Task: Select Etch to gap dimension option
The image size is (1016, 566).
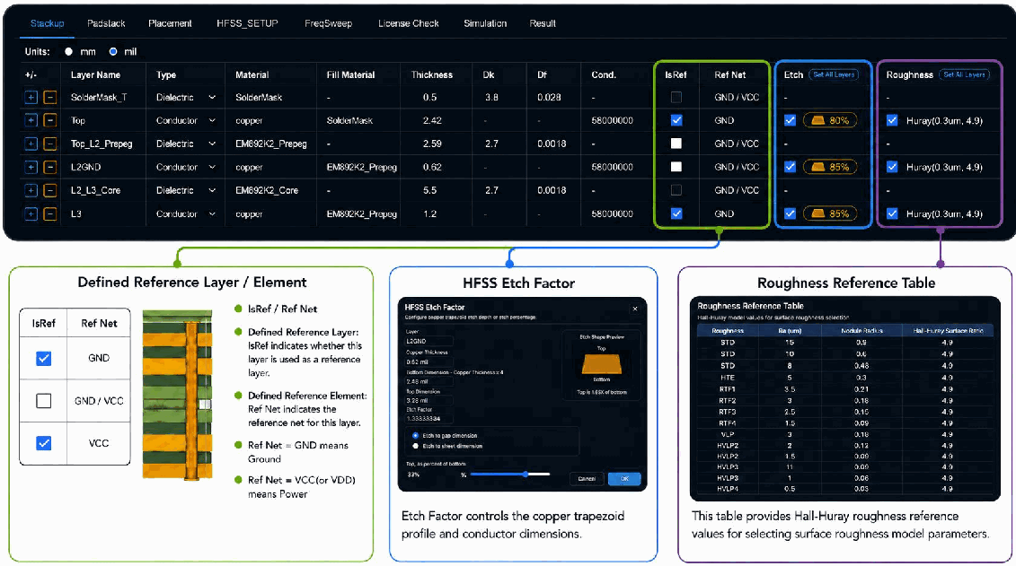Action: [x=415, y=435]
